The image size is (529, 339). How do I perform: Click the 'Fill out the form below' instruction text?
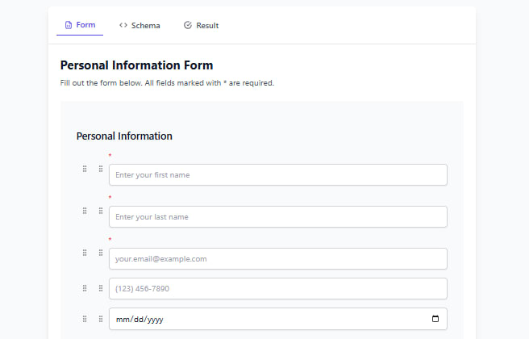pyautogui.click(x=167, y=82)
